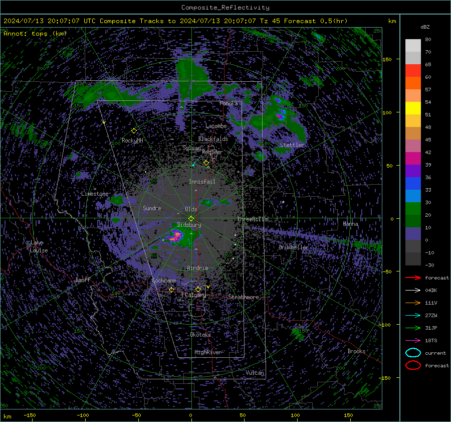Click the dBZ heading of color scale

point(425,27)
